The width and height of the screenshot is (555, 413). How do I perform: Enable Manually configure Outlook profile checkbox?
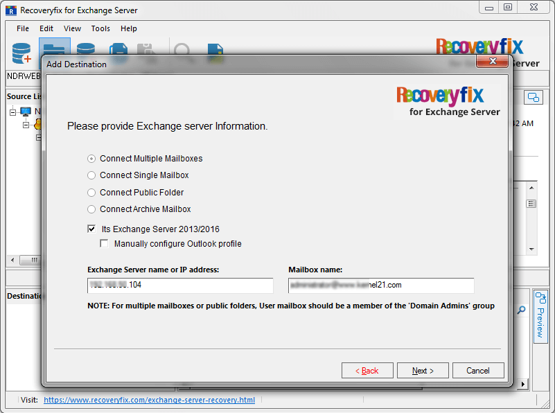[104, 243]
